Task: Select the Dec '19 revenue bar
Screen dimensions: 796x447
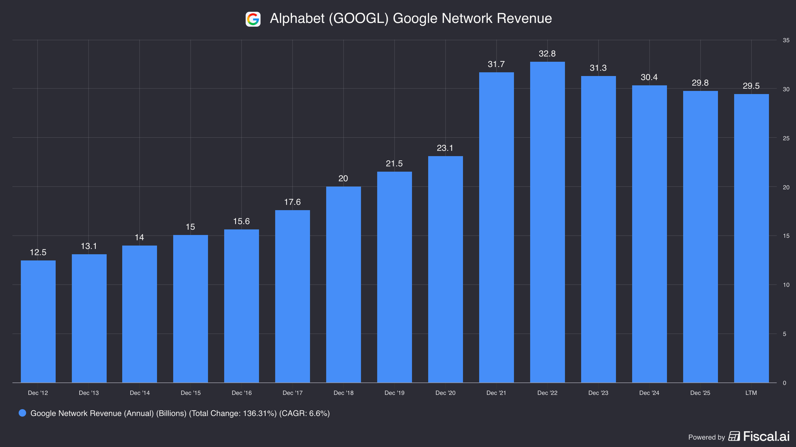Action: [x=394, y=277]
